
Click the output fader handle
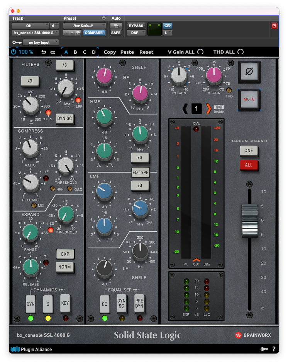(x=249, y=220)
